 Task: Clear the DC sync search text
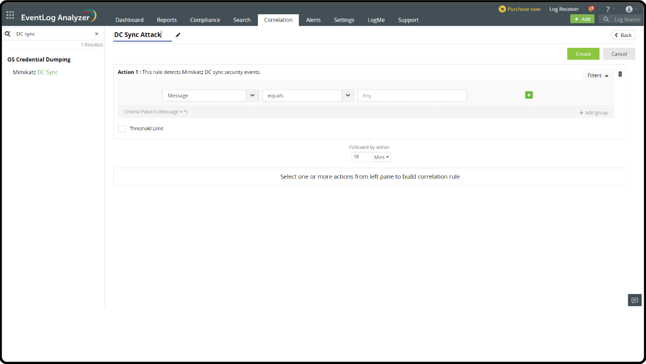pos(97,34)
